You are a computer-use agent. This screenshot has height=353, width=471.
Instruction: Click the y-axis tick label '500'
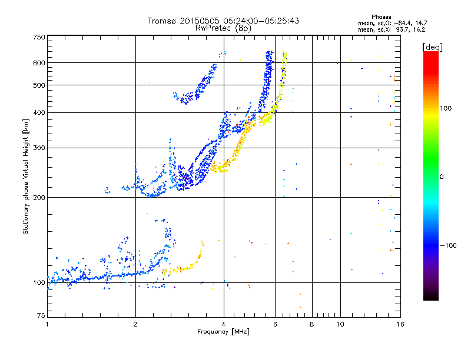39,85
